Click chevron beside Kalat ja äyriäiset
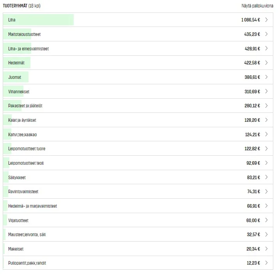Viewport: 278px width, 274px height. [266, 120]
